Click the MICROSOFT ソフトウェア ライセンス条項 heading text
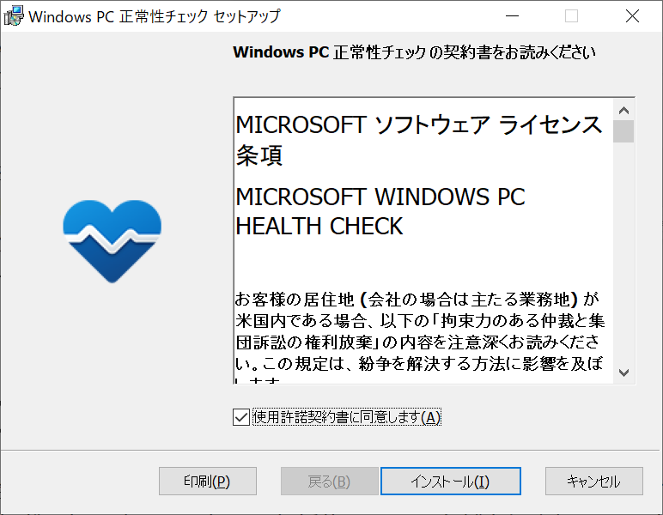Image resolution: width=663 pixels, height=515 pixels. click(418, 140)
